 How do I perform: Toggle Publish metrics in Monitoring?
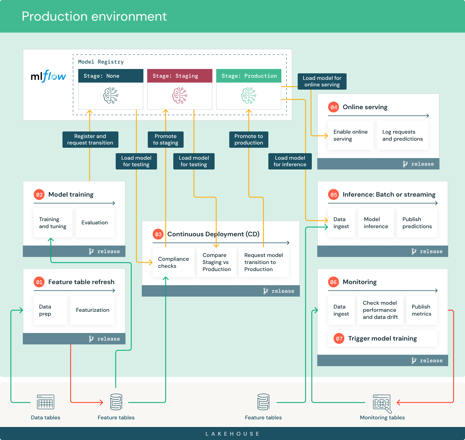tap(421, 310)
